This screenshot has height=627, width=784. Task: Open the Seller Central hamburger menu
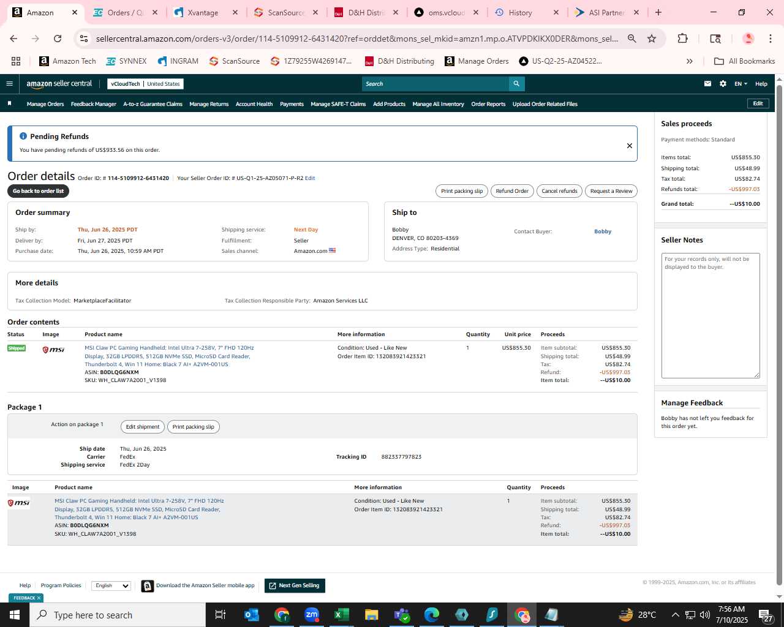click(x=9, y=84)
